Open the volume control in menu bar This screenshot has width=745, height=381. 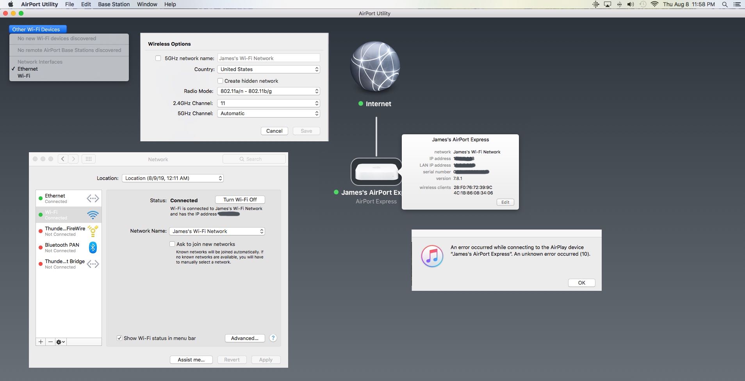pos(631,4)
